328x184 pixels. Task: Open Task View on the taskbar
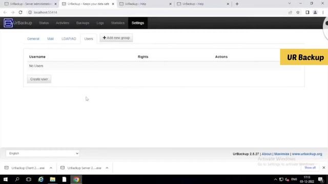coord(29,179)
